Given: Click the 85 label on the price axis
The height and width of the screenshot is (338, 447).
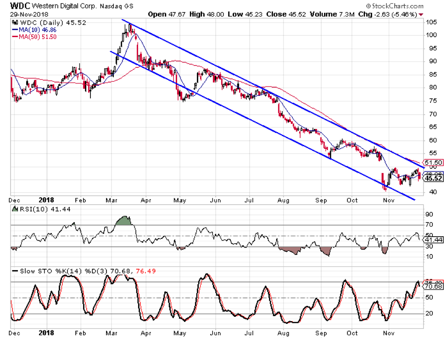Looking at the screenshot, I should click(x=433, y=75).
